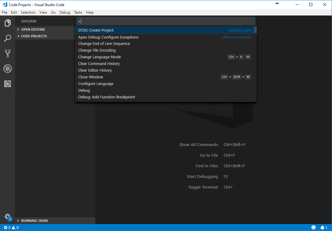Select Apex Debug: Configure Exceptions command
332x231 pixels.
(166, 37)
